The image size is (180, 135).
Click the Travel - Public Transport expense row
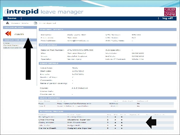(x=106, y=106)
